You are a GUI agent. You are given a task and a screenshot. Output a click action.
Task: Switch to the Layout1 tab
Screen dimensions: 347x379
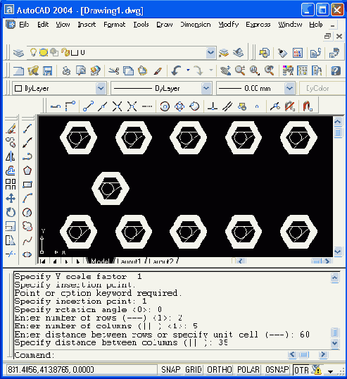pos(130,261)
